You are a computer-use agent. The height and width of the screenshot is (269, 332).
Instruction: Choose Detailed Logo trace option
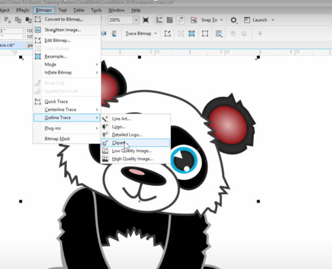click(135, 135)
